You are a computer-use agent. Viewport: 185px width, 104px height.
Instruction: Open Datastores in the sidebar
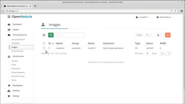click(16, 68)
